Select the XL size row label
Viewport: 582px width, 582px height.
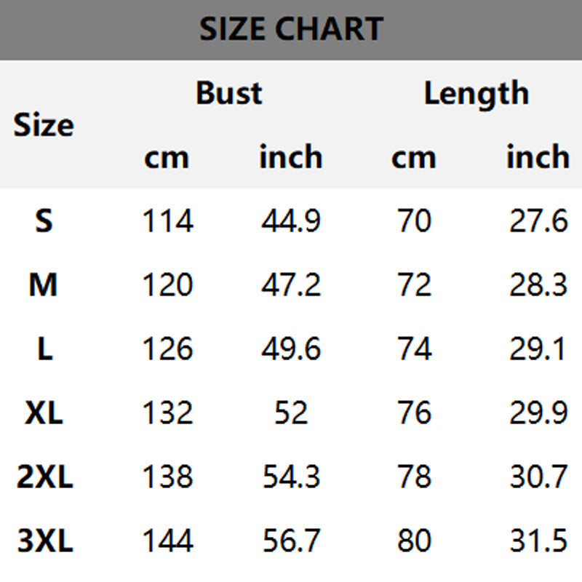(44, 412)
